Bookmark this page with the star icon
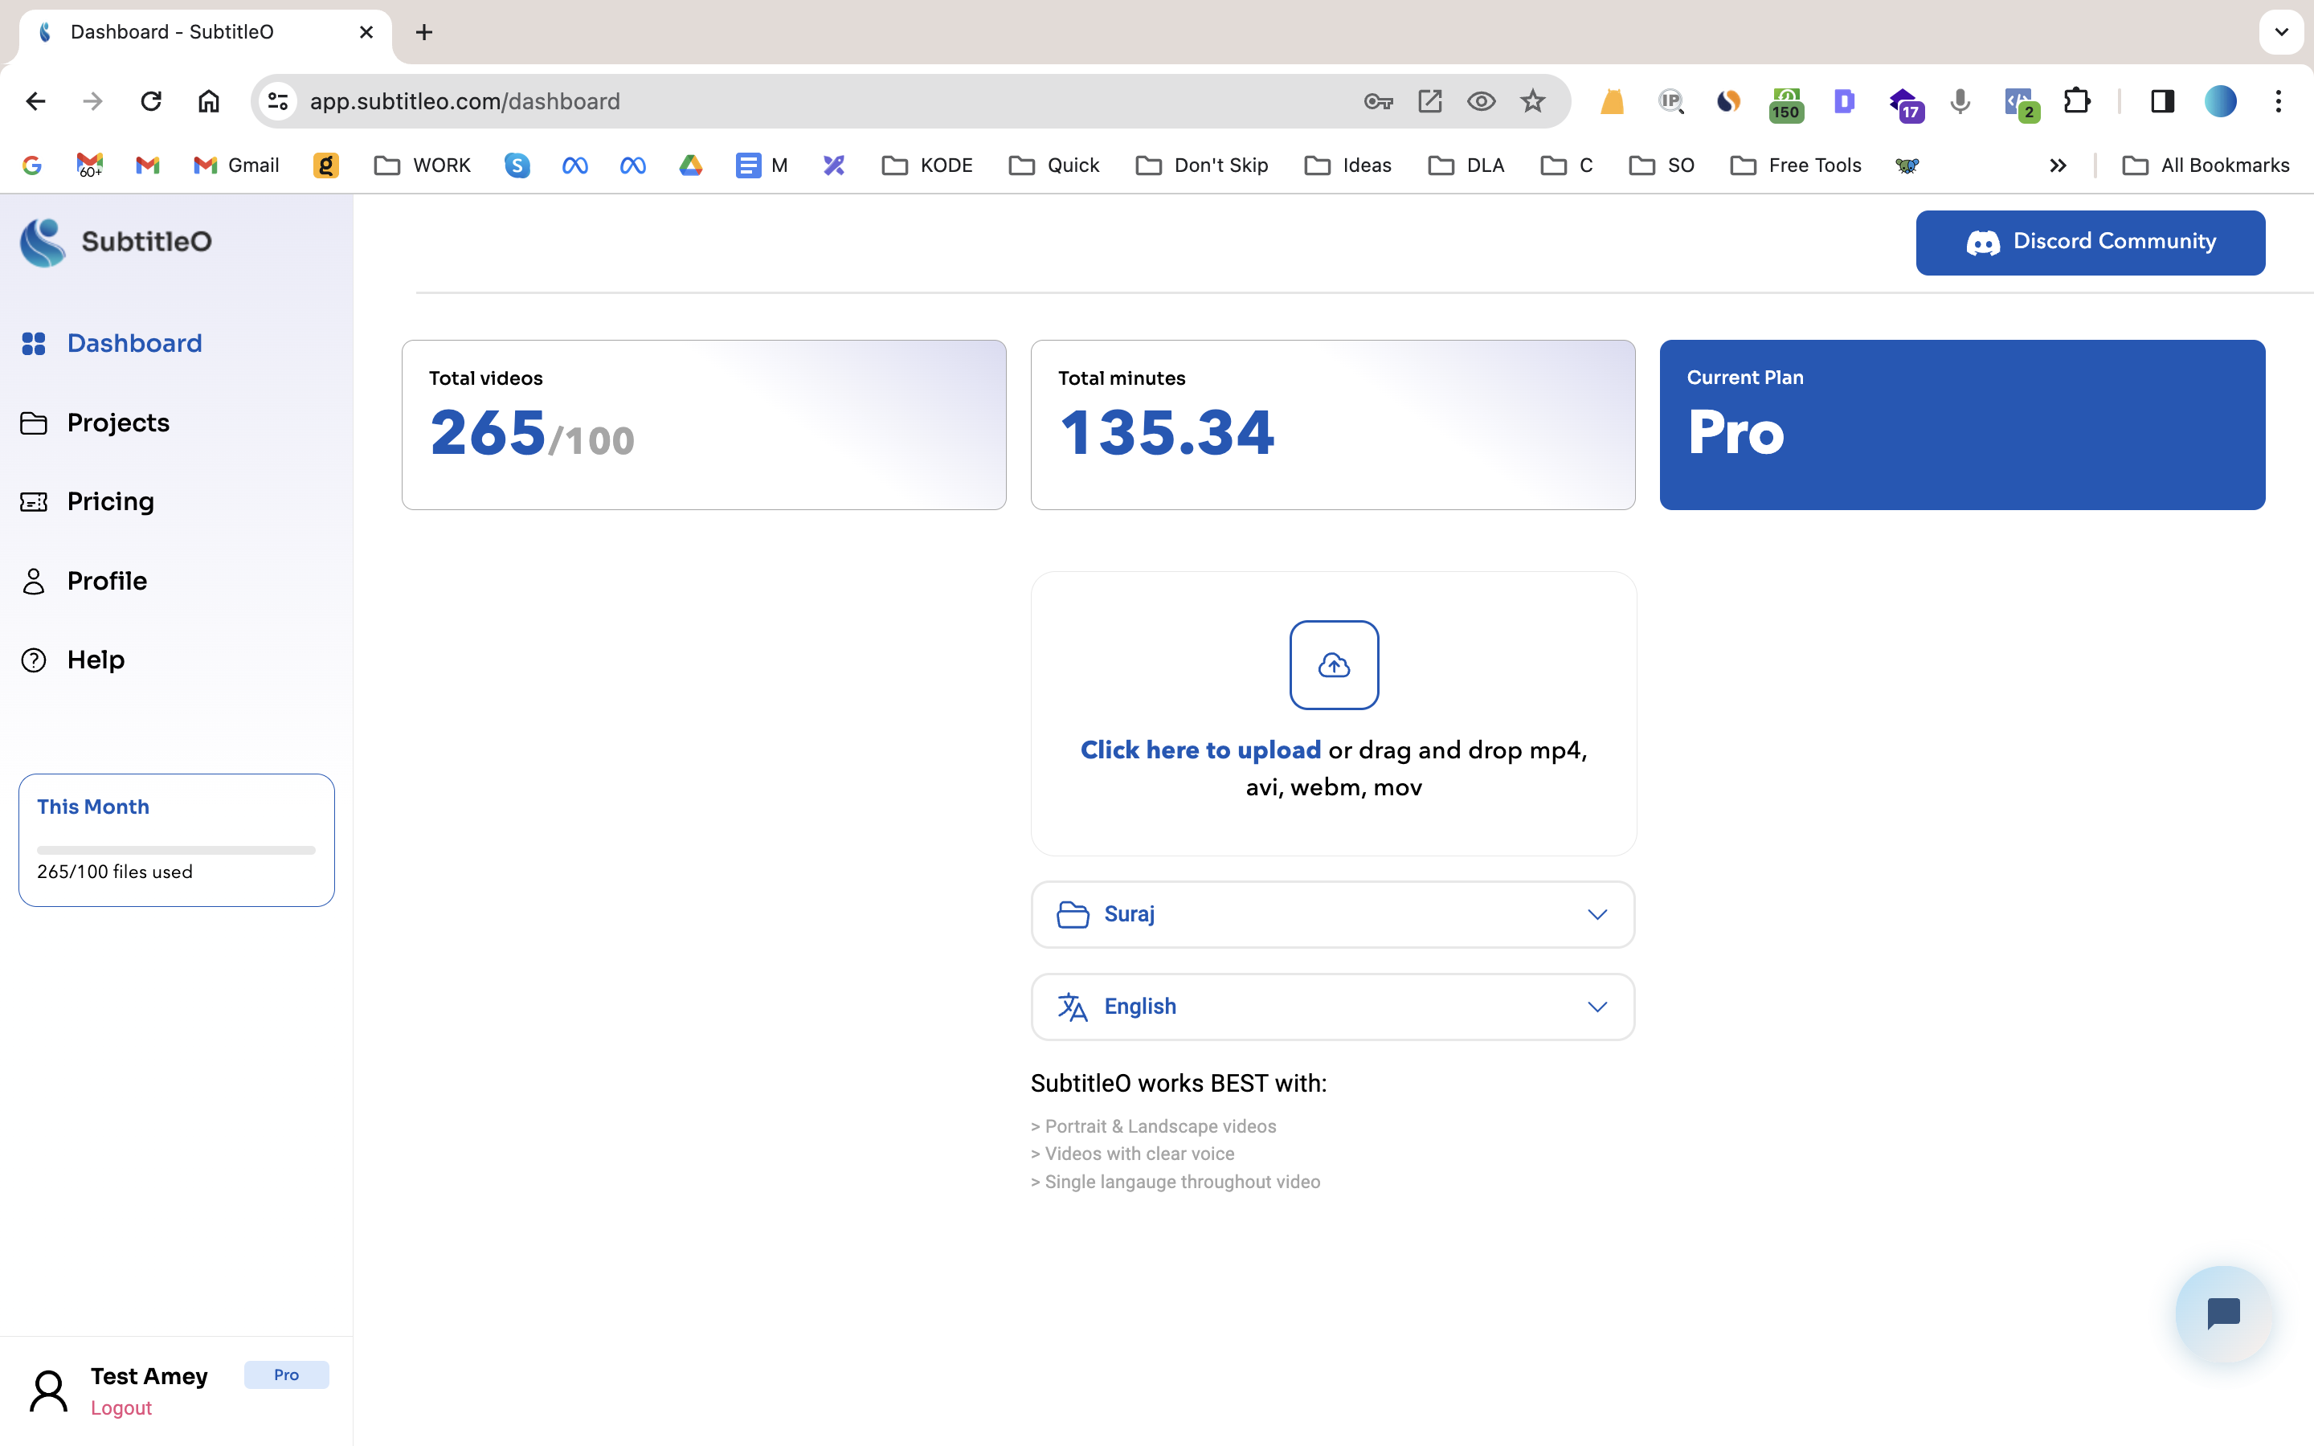This screenshot has height=1446, width=2314. click(x=1533, y=101)
